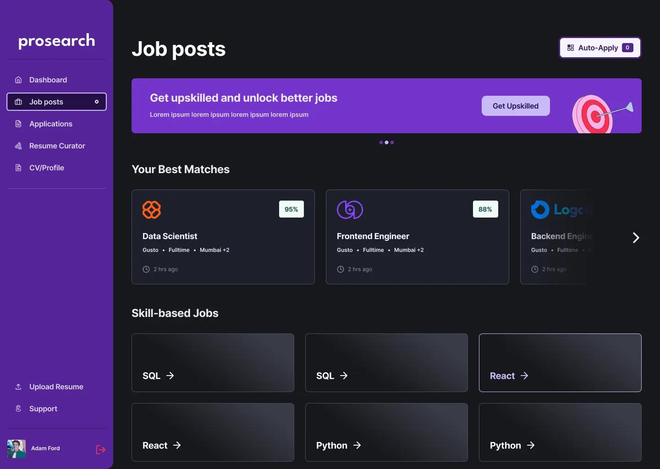Open the bottom-row React skill card
This screenshot has height=469, width=660.
[213, 432]
